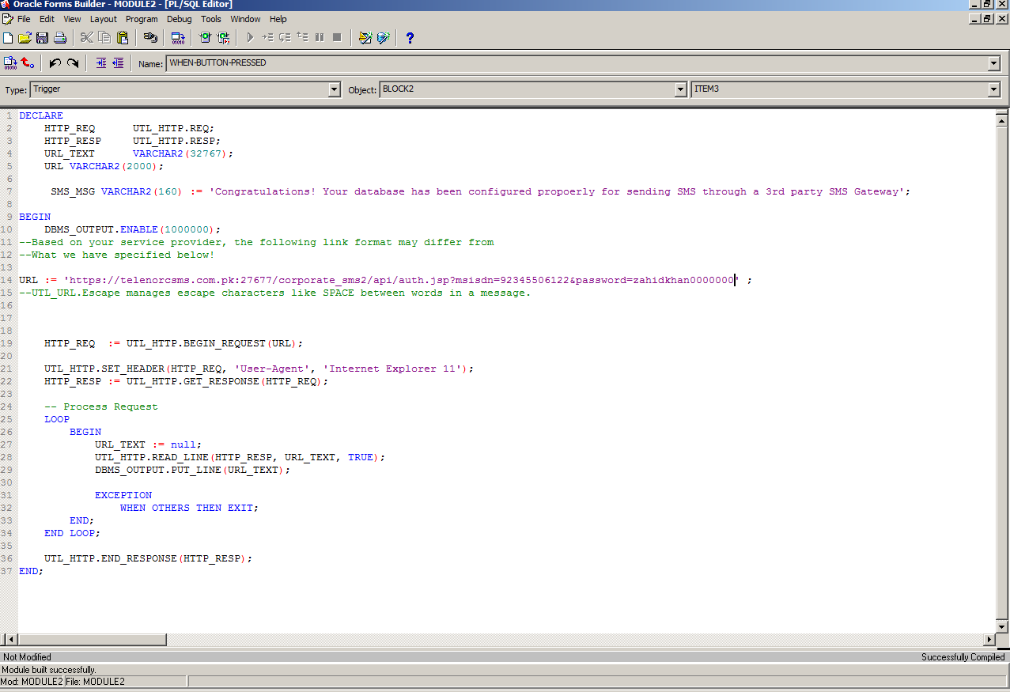Open the Type dropdown showing Trigger
The width and height of the screenshot is (1010, 692).
pyautogui.click(x=334, y=90)
